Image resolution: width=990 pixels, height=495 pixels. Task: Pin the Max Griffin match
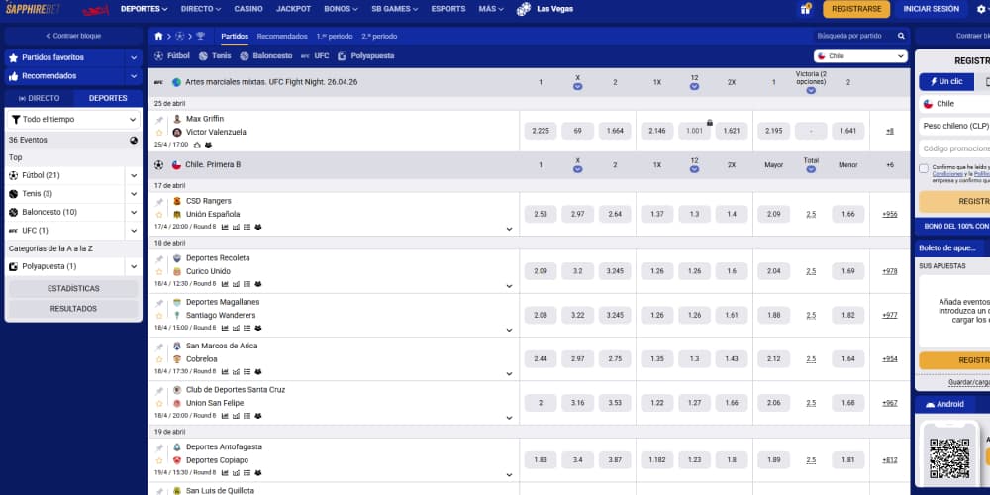pos(159,120)
